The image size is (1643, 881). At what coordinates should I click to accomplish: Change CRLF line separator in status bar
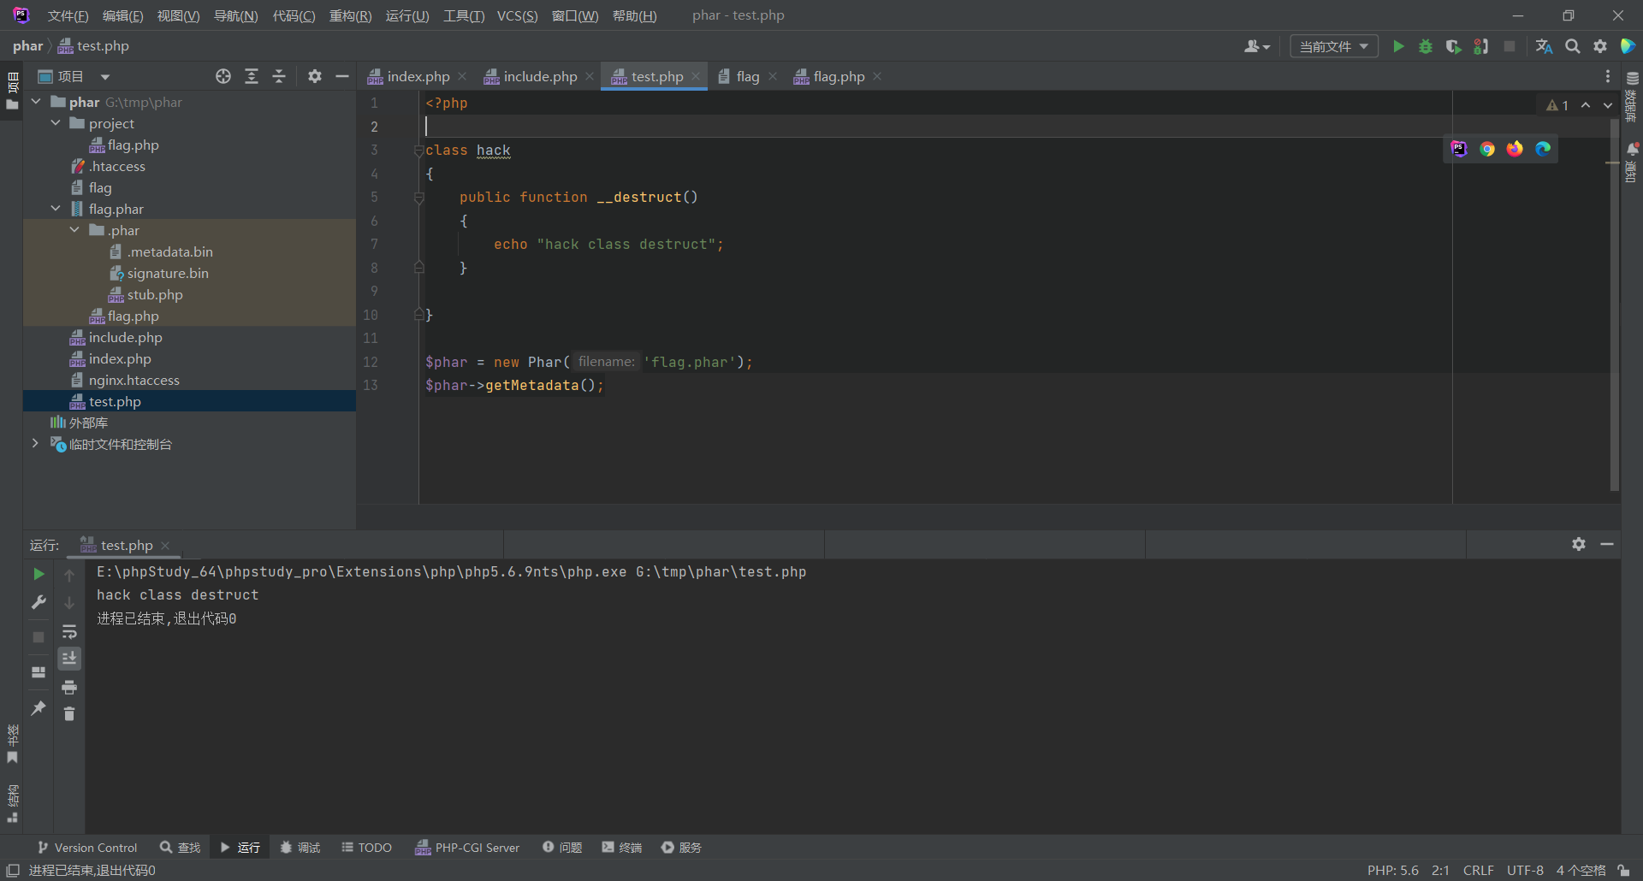tap(1479, 870)
